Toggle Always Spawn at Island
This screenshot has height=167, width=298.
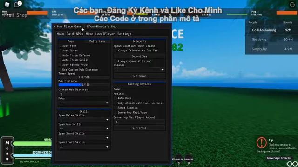115,61
